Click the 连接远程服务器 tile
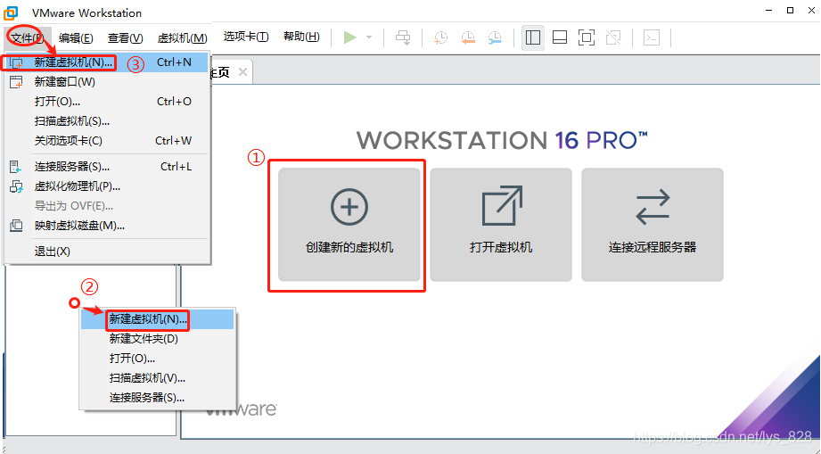821x454 pixels. [653, 225]
